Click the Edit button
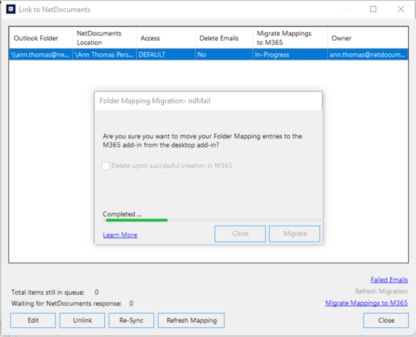416x337 pixels. 32,320
